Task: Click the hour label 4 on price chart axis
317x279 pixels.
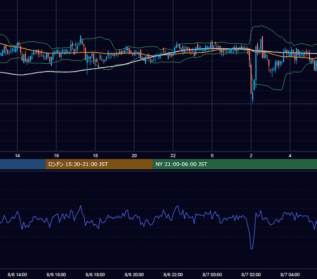Action: click(x=290, y=156)
